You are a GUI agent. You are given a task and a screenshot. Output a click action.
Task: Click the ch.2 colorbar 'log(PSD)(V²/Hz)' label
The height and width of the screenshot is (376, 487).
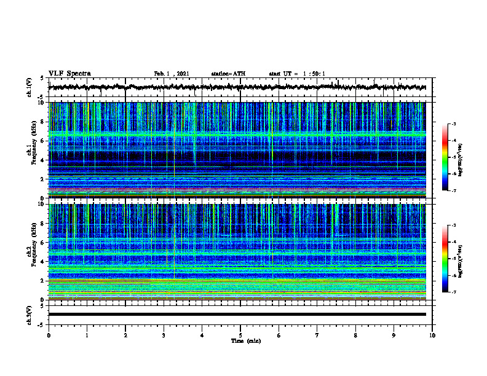(x=461, y=261)
